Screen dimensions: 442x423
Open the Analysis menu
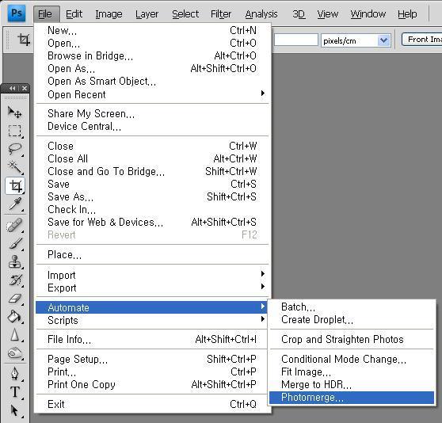click(261, 13)
